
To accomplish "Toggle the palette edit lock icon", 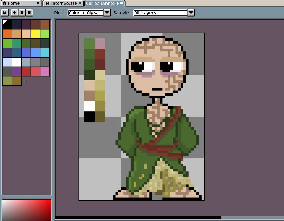I will (x=4, y=13).
